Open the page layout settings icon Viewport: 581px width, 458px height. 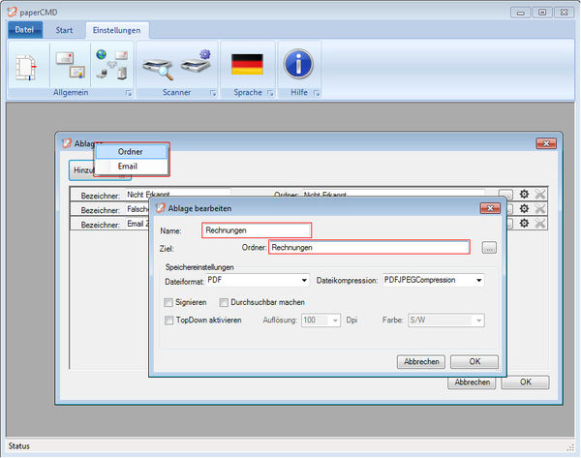click(26, 67)
